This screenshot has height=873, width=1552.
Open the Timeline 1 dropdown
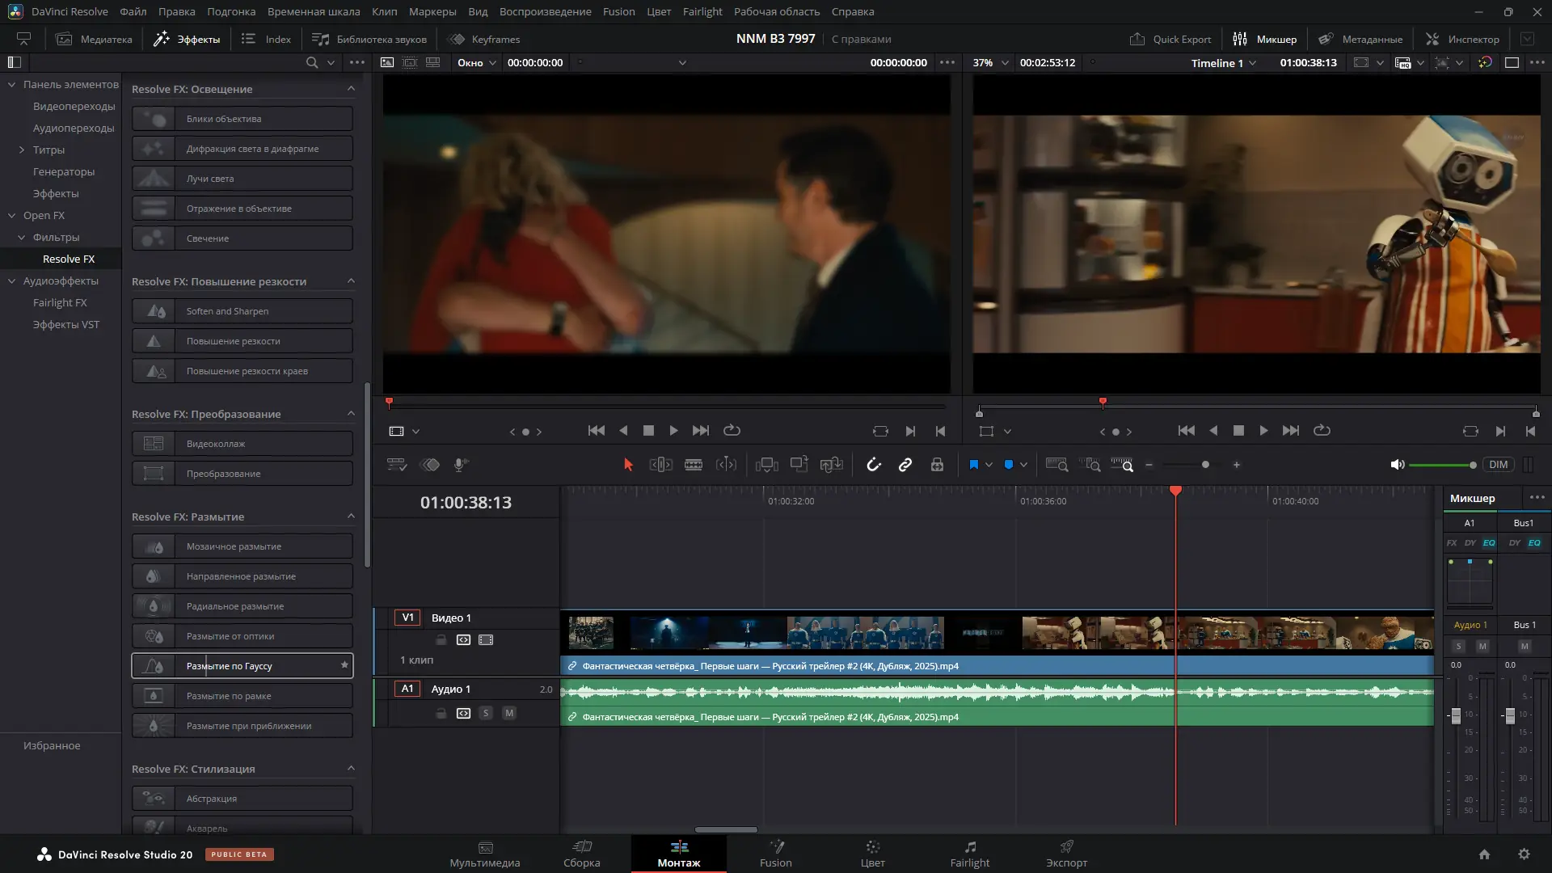(x=1223, y=63)
